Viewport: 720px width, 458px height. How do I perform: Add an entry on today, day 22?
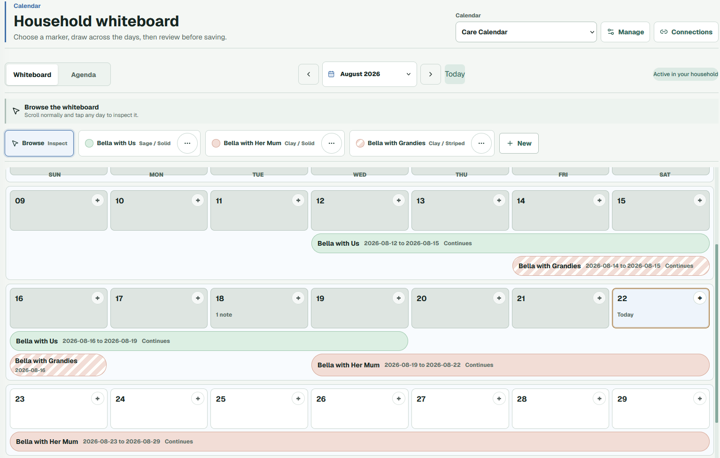[x=700, y=298]
